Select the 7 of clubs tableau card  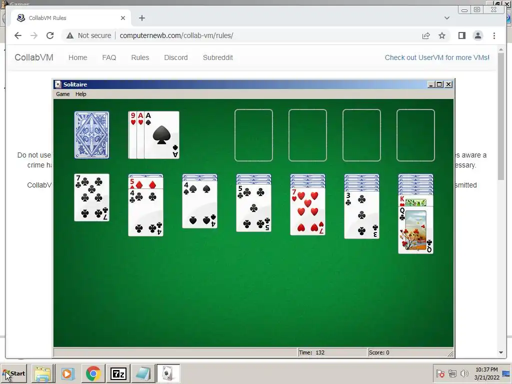[92, 197]
